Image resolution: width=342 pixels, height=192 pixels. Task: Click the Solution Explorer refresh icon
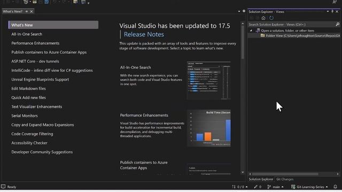(x=271, y=18)
